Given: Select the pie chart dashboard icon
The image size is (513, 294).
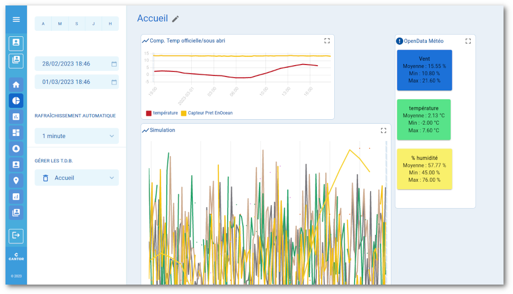Looking at the screenshot, I should tap(16, 101).
